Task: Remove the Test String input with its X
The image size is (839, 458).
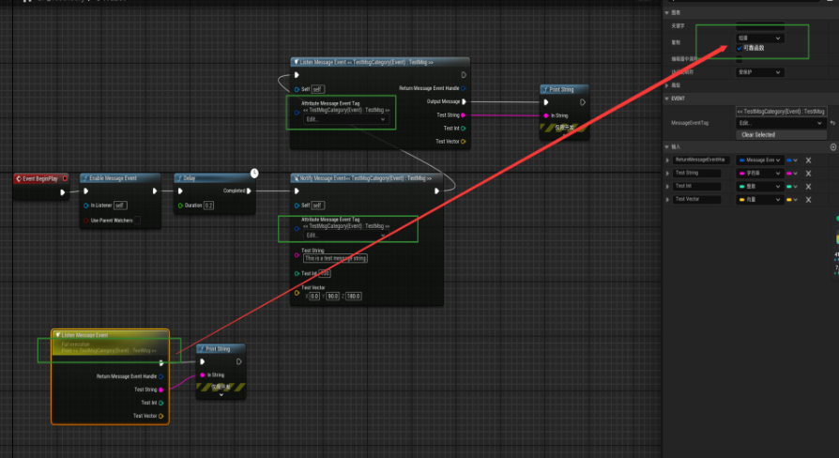Action: click(809, 174)
